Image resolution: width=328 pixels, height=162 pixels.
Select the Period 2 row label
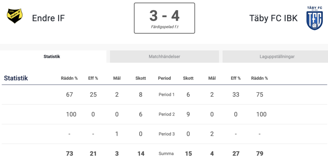coord(167,114)
